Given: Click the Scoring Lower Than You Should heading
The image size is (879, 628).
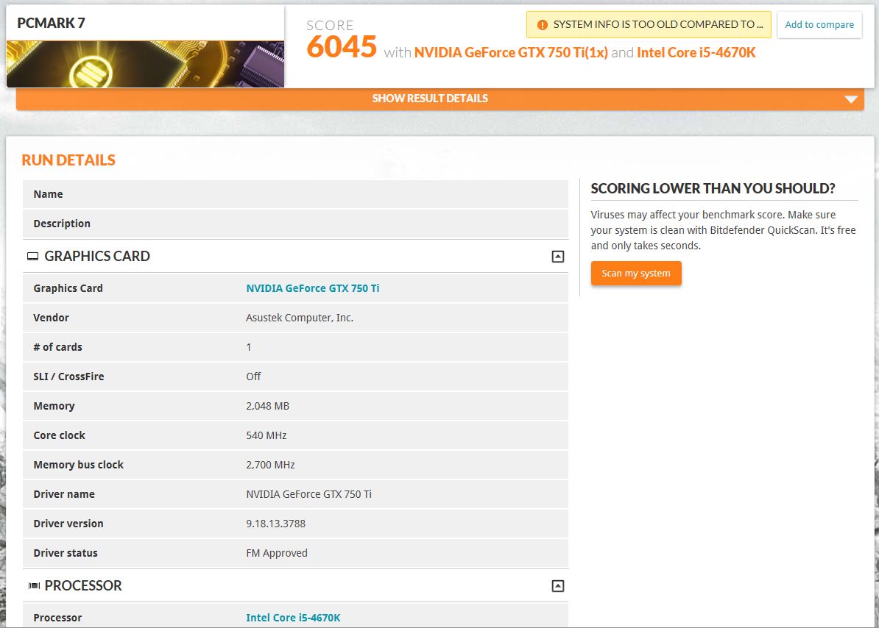Looking at the screenshot, I should 713,189.
